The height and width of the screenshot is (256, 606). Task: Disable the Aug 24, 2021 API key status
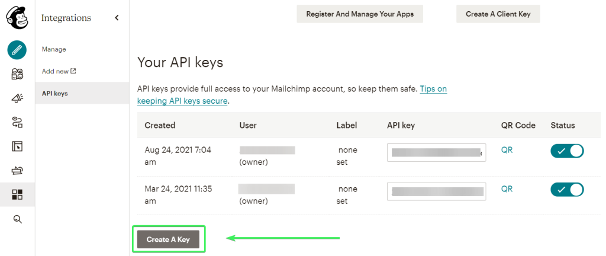[x=567, y=151]
